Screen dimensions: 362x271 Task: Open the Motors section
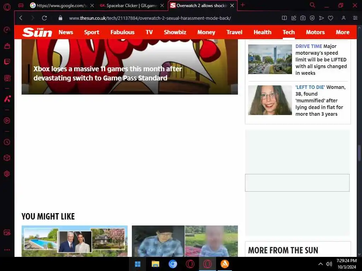315,32
